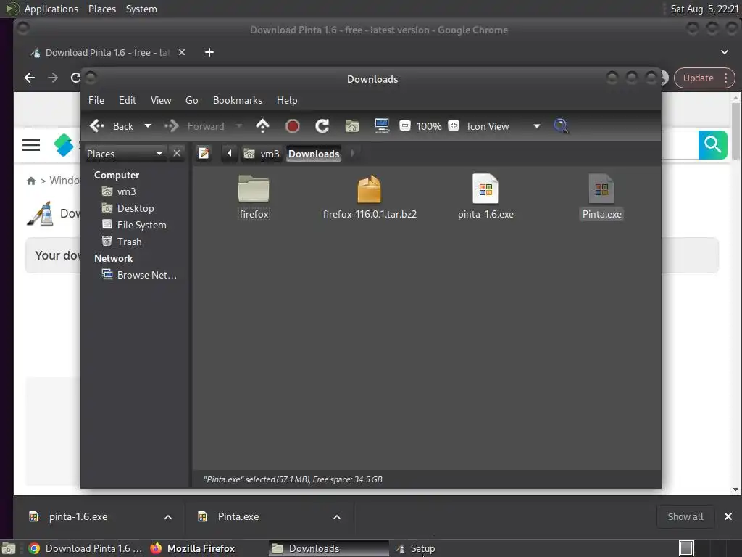Screen dimensions: 742x557
Task: Open the website hamburger menu
Action: [31, 145]
